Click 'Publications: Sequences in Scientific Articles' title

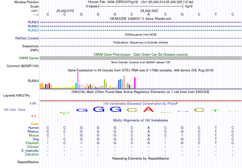click(x=141, y=42)
